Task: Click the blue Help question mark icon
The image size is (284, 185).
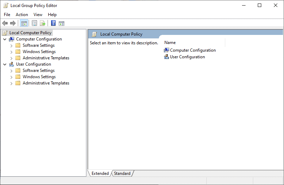Action: click(x=53, y=23)
